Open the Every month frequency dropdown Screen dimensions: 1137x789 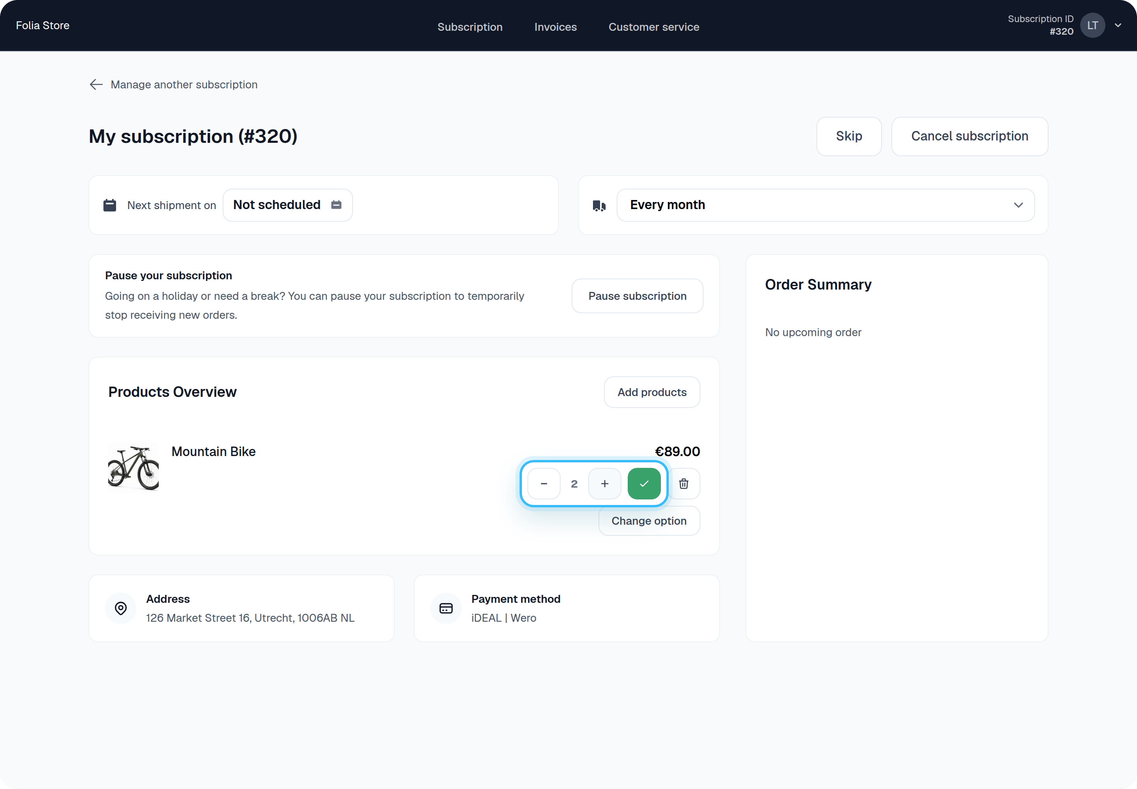825,205
